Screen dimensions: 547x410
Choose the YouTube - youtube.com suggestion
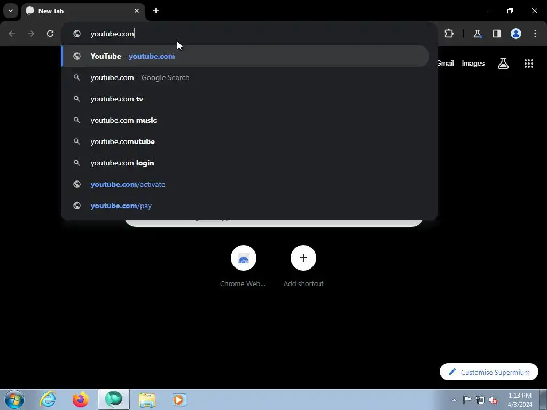tap(245, 56)
